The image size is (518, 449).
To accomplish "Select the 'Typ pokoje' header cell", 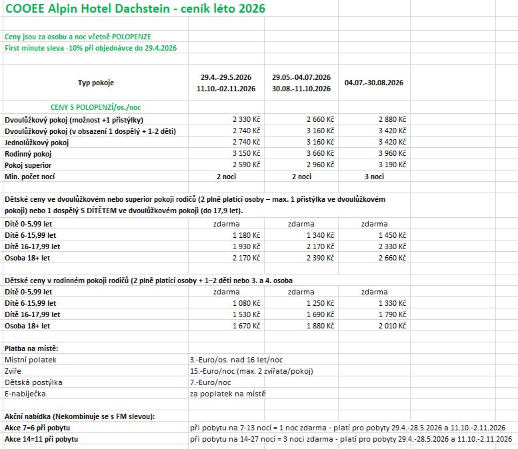I will coord(96,83).
